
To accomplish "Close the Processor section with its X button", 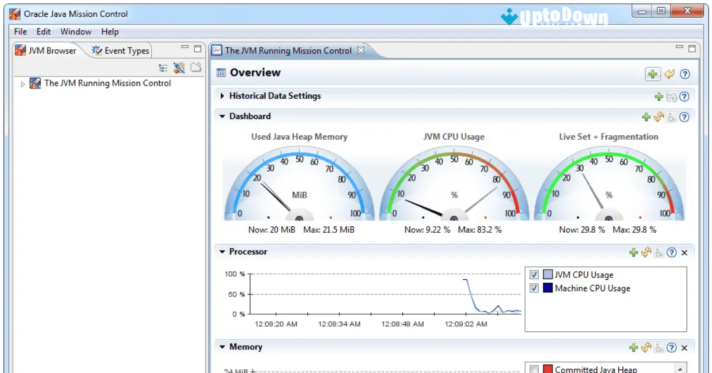I will tap(684, 252).
